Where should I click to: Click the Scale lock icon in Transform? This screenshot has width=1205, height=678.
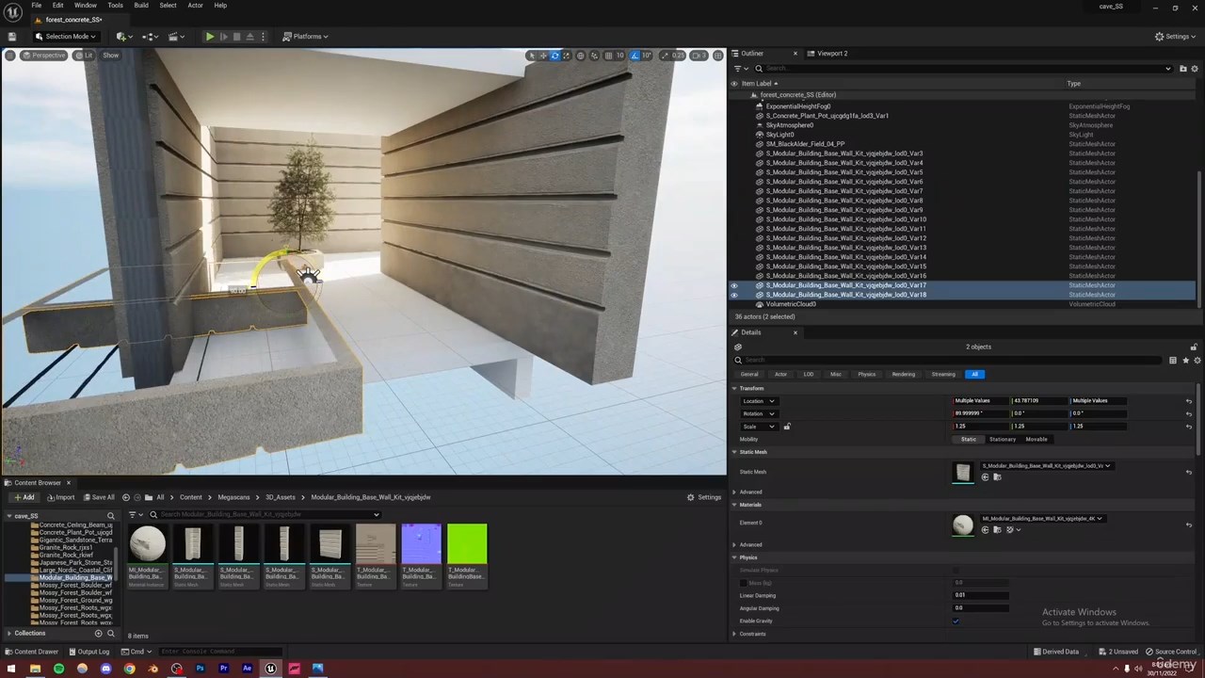click(x=787, y=427)
